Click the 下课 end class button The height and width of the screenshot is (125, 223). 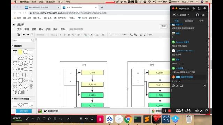pyautogui.click(x=200, y=15)
